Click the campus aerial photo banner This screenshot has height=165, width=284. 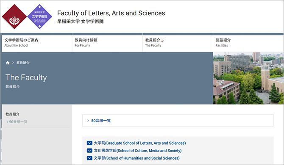tap(248, 78)
